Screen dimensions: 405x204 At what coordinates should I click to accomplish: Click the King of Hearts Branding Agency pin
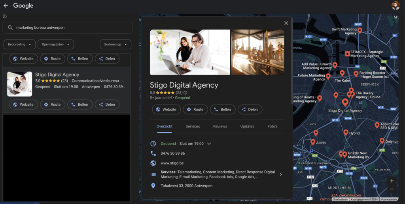tap(320, 98)
